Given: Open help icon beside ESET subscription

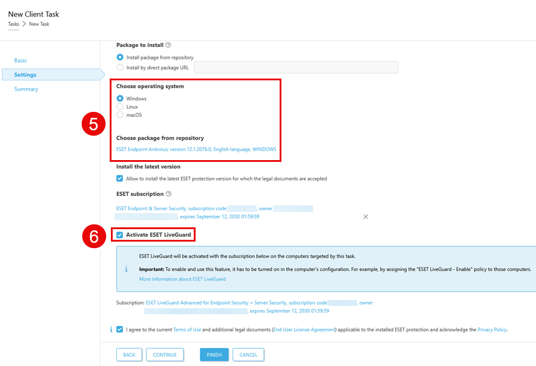Looking at the screenshot, I should tap(169, 194).
